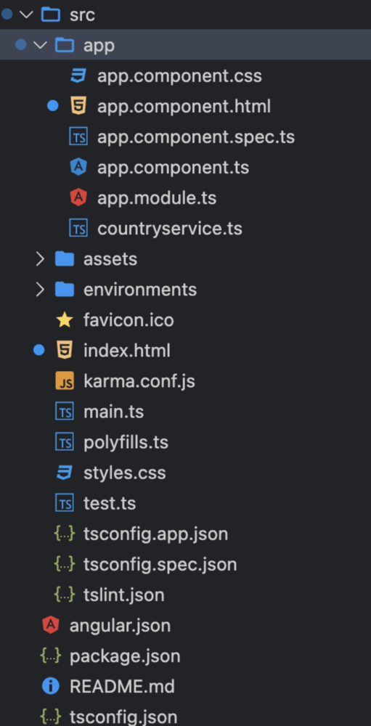The height and width of the screenshot is (726, 371).
Task: Click the red Angular icon for app.module.ts
Action: [x=78, y=197]
